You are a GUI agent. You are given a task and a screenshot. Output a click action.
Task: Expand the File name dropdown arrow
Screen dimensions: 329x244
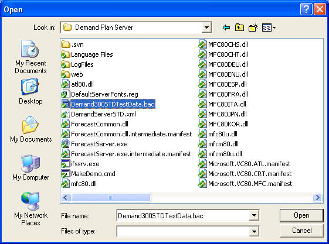click(x=254, y=215)
